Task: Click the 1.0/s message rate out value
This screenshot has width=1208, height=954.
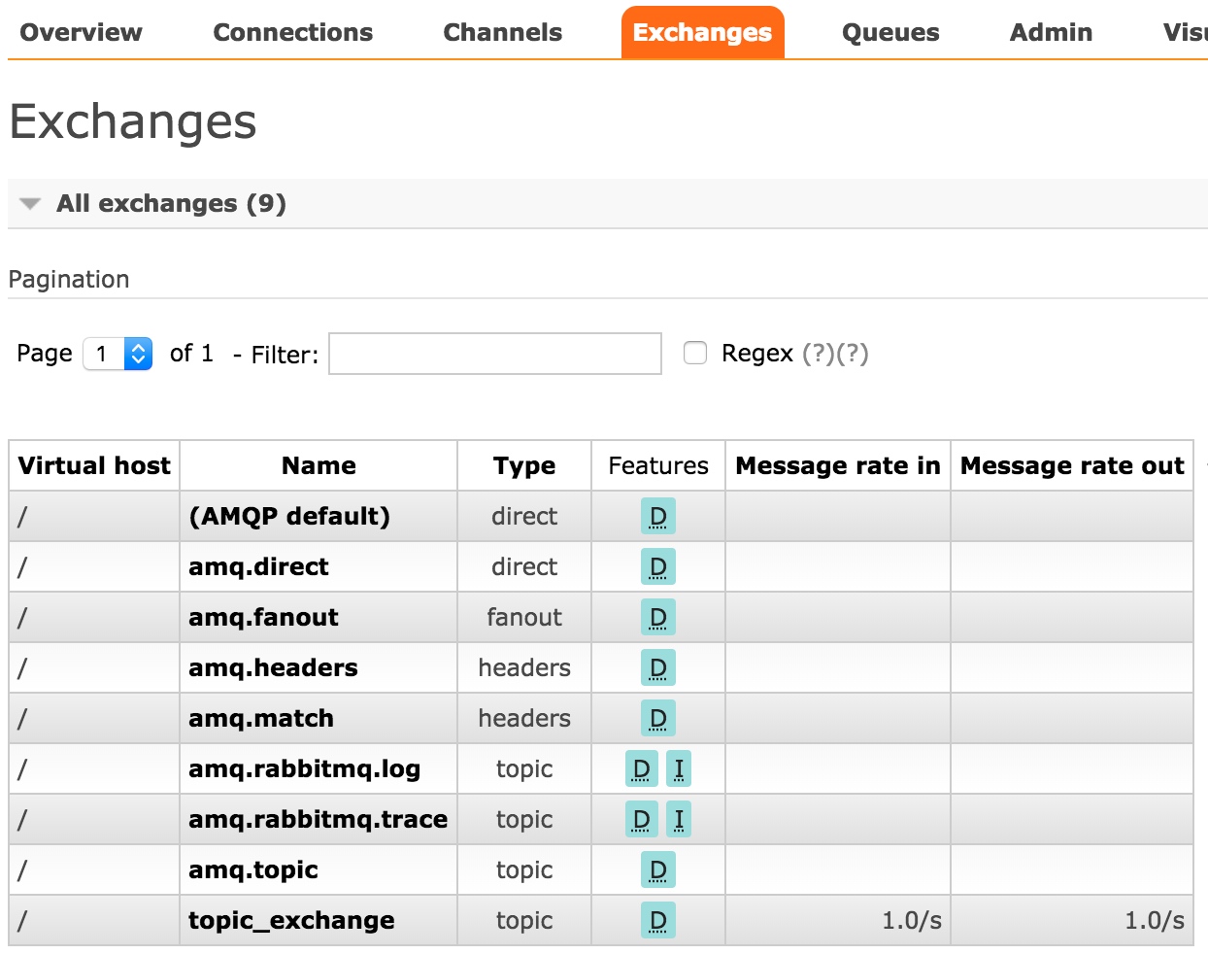Action: coord(1155,920)
